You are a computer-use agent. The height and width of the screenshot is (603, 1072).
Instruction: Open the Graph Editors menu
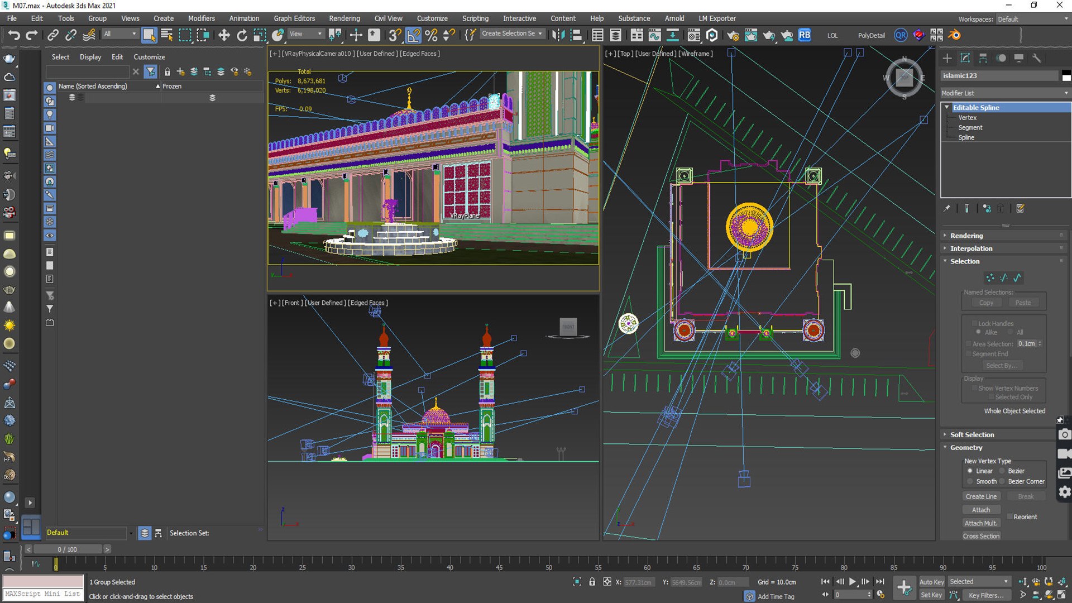[294, 18]
